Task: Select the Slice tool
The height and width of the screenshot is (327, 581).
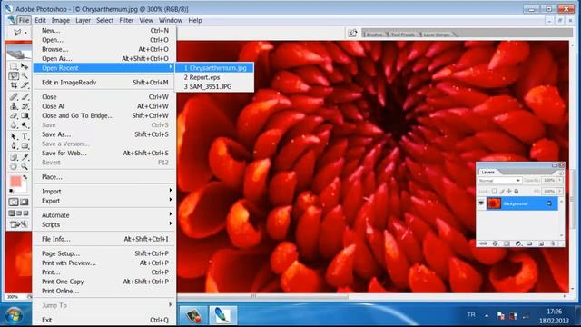Action: tap(25, 85)
